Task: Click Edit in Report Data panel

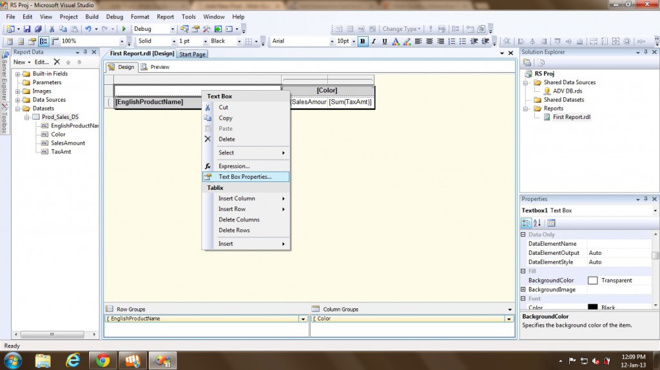Action: pos(41,62)
